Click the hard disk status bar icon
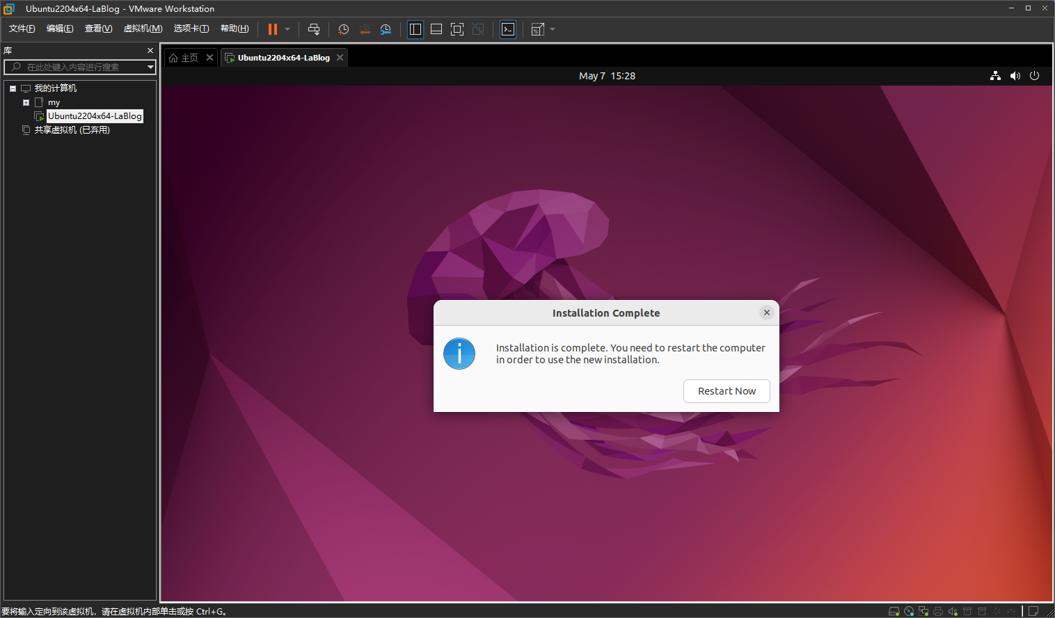The width and height of the screenshot is (1055, 618). click(894, 611)
